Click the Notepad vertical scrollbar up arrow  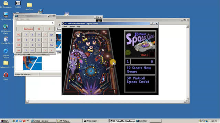(x=188, y=26)
